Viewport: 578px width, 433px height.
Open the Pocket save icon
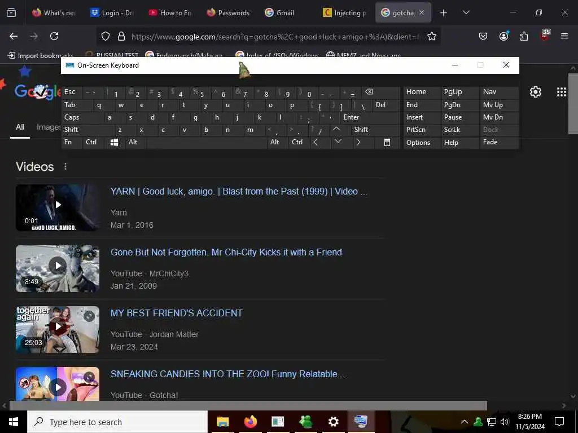483,36
